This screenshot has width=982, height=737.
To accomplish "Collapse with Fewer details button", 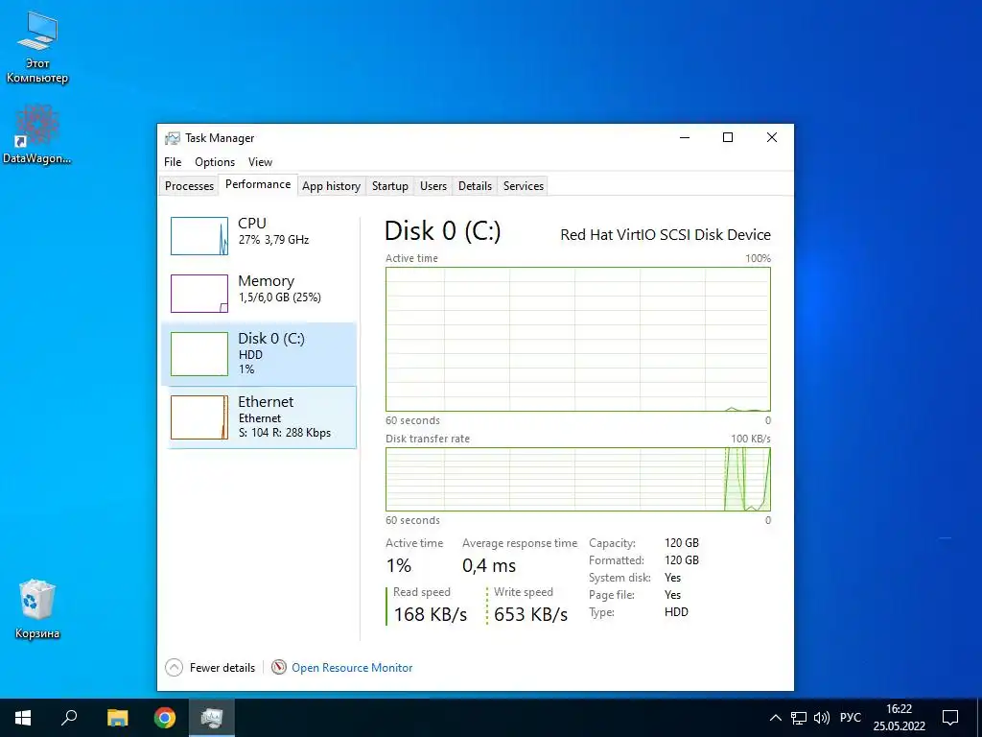I will point(210,668).
